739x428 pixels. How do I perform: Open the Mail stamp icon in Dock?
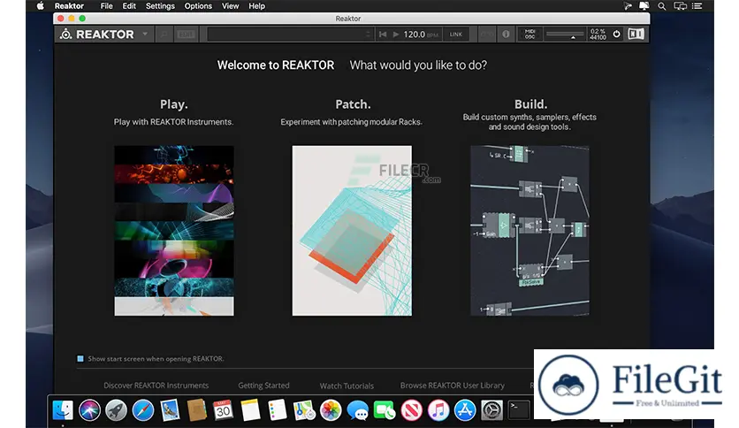[170, 410]
